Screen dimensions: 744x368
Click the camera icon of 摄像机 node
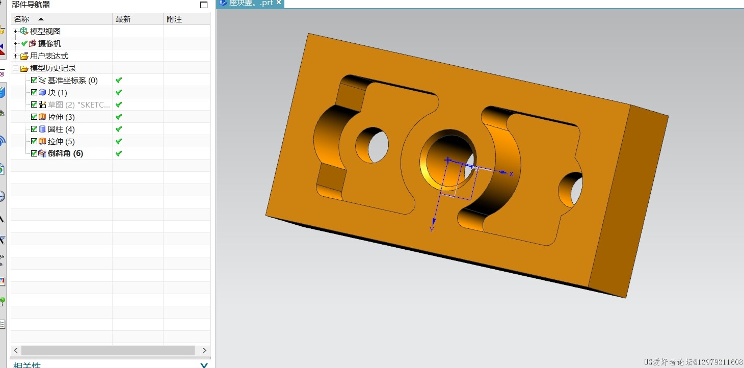click(x=33, y=43)
